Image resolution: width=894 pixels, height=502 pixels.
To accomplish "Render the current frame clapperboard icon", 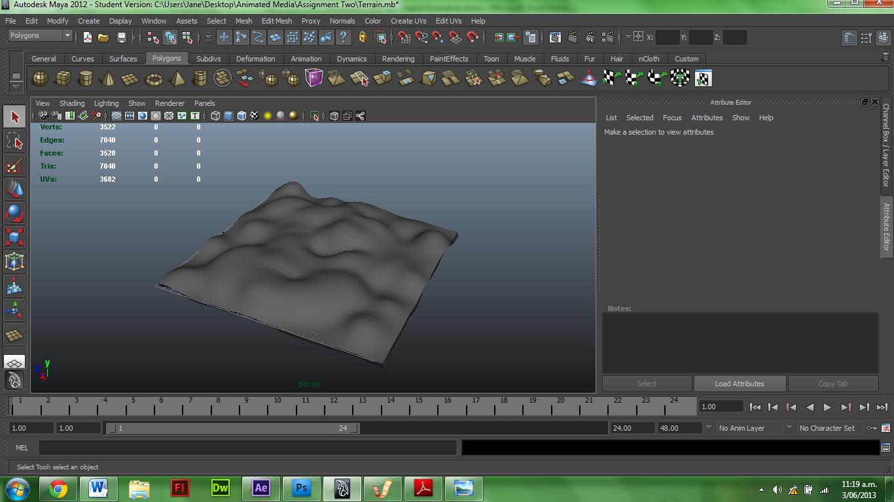I will pos(573,37).
